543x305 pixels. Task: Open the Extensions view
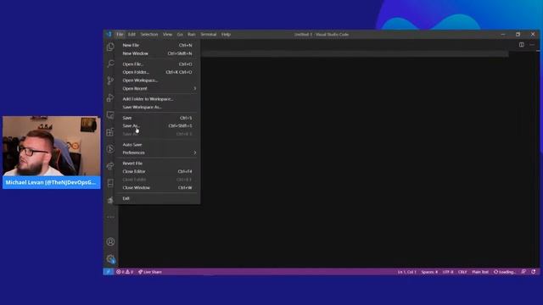click(x=110, y=132)
